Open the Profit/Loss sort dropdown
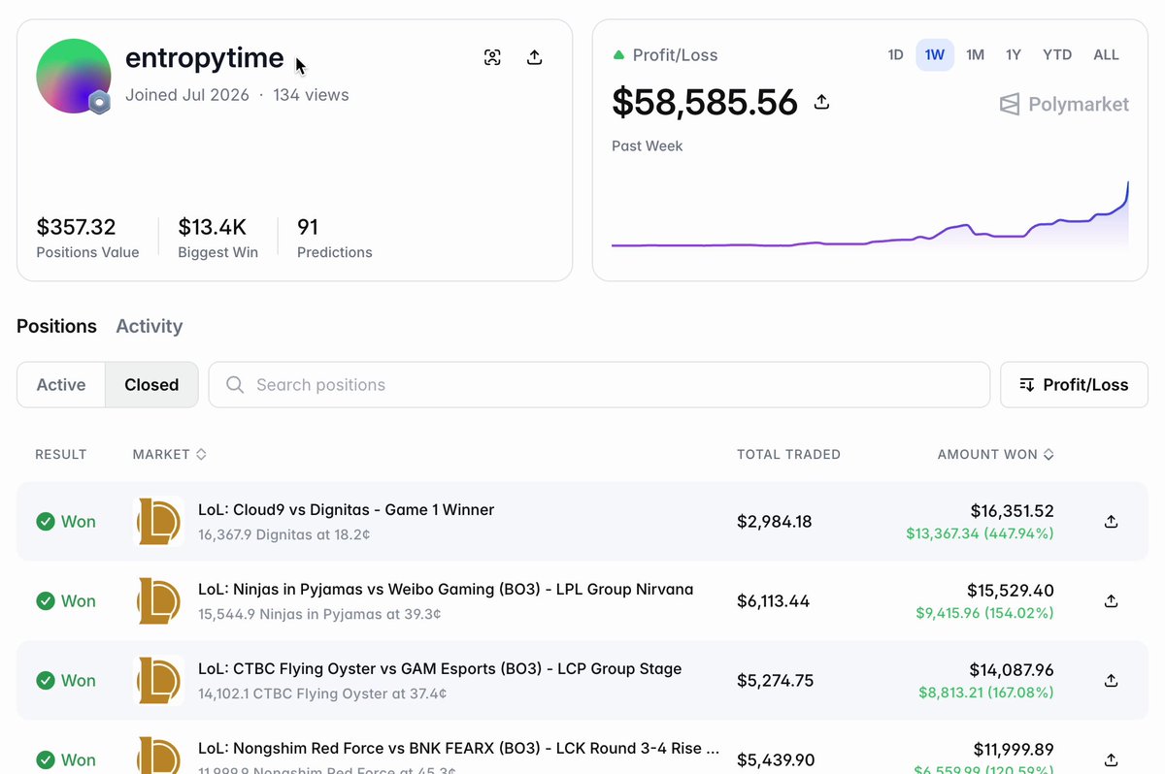Viewport: 1165px width, 774px height. click(1074, 385)
